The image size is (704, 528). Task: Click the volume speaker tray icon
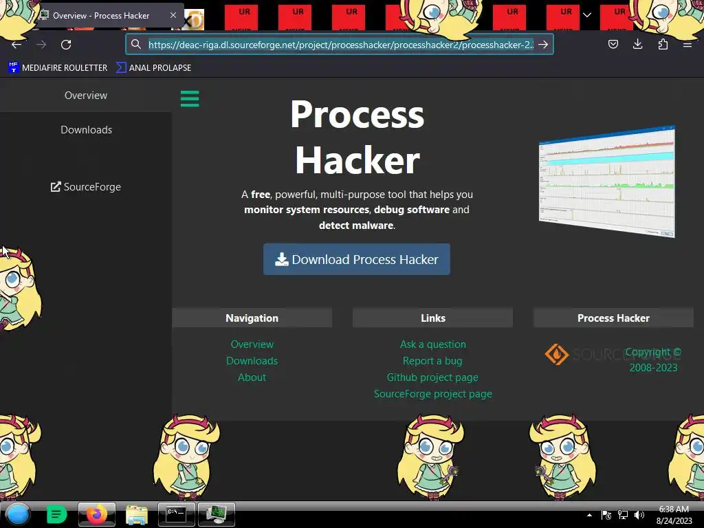pos(639,515)
